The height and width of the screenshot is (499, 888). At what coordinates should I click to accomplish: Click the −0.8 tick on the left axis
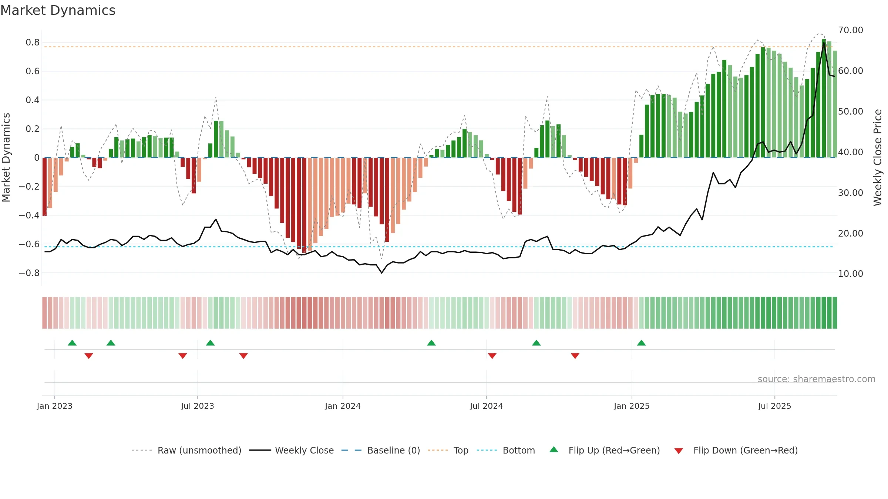(x=29, y=273)
